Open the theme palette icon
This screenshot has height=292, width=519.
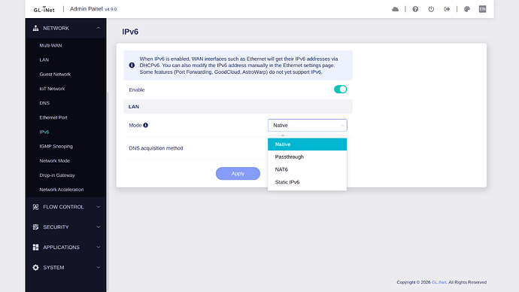click(x=466, y=9)
